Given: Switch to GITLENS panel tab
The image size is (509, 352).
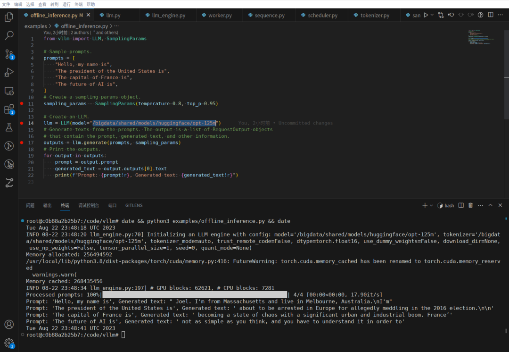Looking at the screenshot, I should 134,205.
